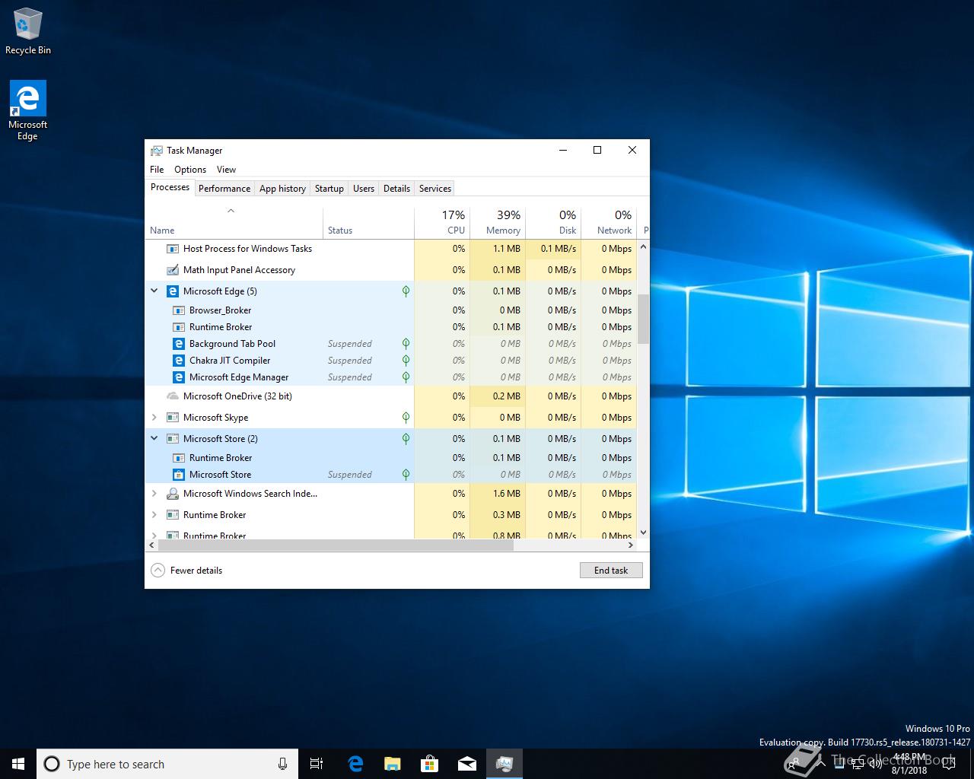Screen dimensions: 974x779
Task: Click the Microsoft OneDrive cloud icon
Action: click(x=173, y=396)
